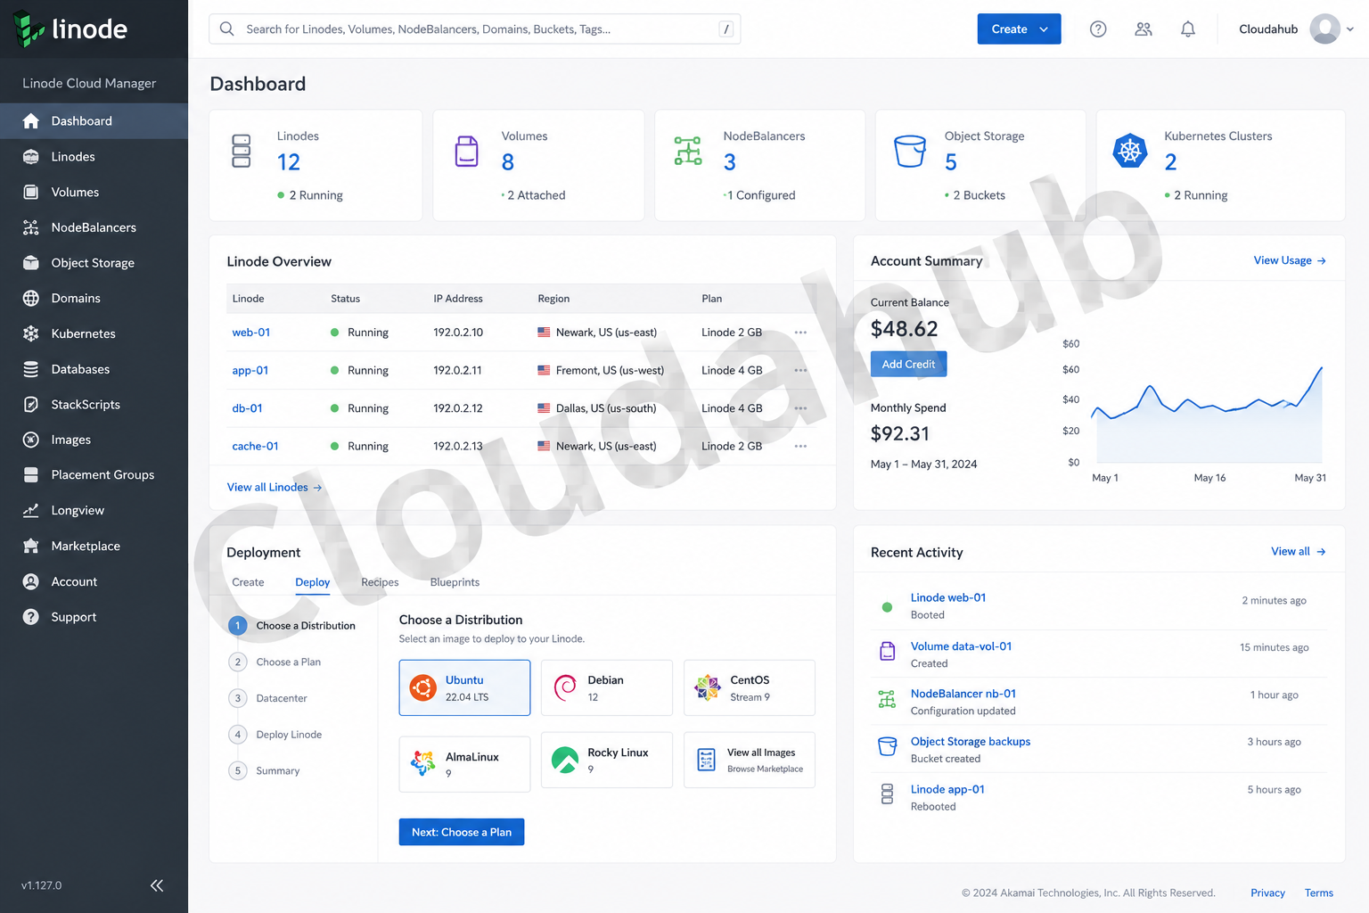Select the CentOS Stream 9 distribution card
Viewport: 1369px width, 913px height.
750,687
